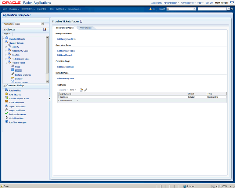The height and width of the screenshot is (188, 235).
Task: Collapse the Trouble Ticket tree node
Action: point(7,63)
